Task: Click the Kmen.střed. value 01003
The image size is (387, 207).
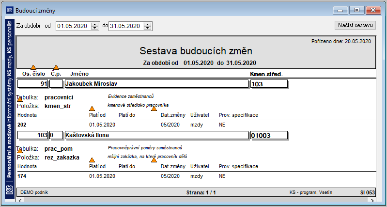Action: pos(269,135)
